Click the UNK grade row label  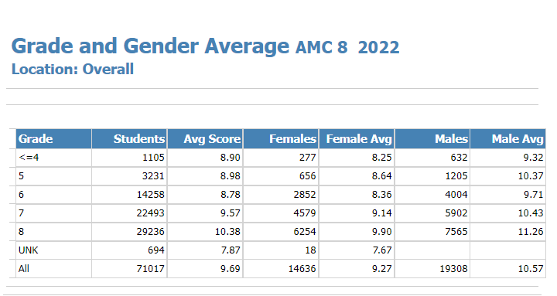(x=28, y=250)
